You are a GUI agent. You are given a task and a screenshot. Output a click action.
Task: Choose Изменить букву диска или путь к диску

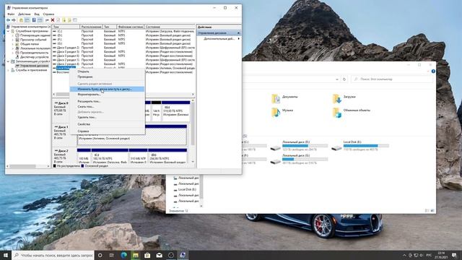(108, 89)
